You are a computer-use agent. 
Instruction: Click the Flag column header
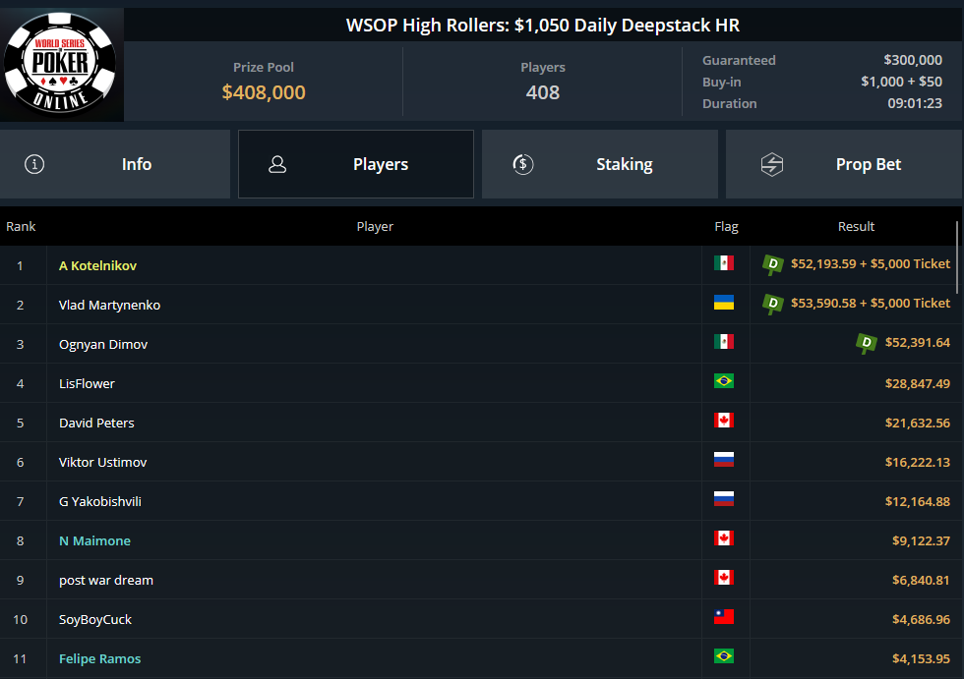point(726,227)
